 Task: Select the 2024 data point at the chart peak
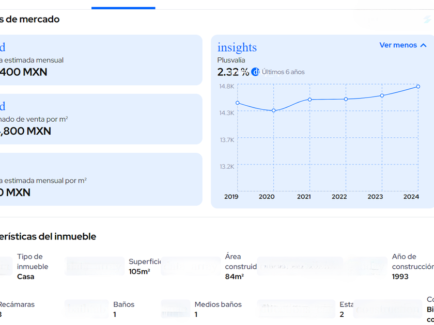pyautogui.click(x=418, y=87)
